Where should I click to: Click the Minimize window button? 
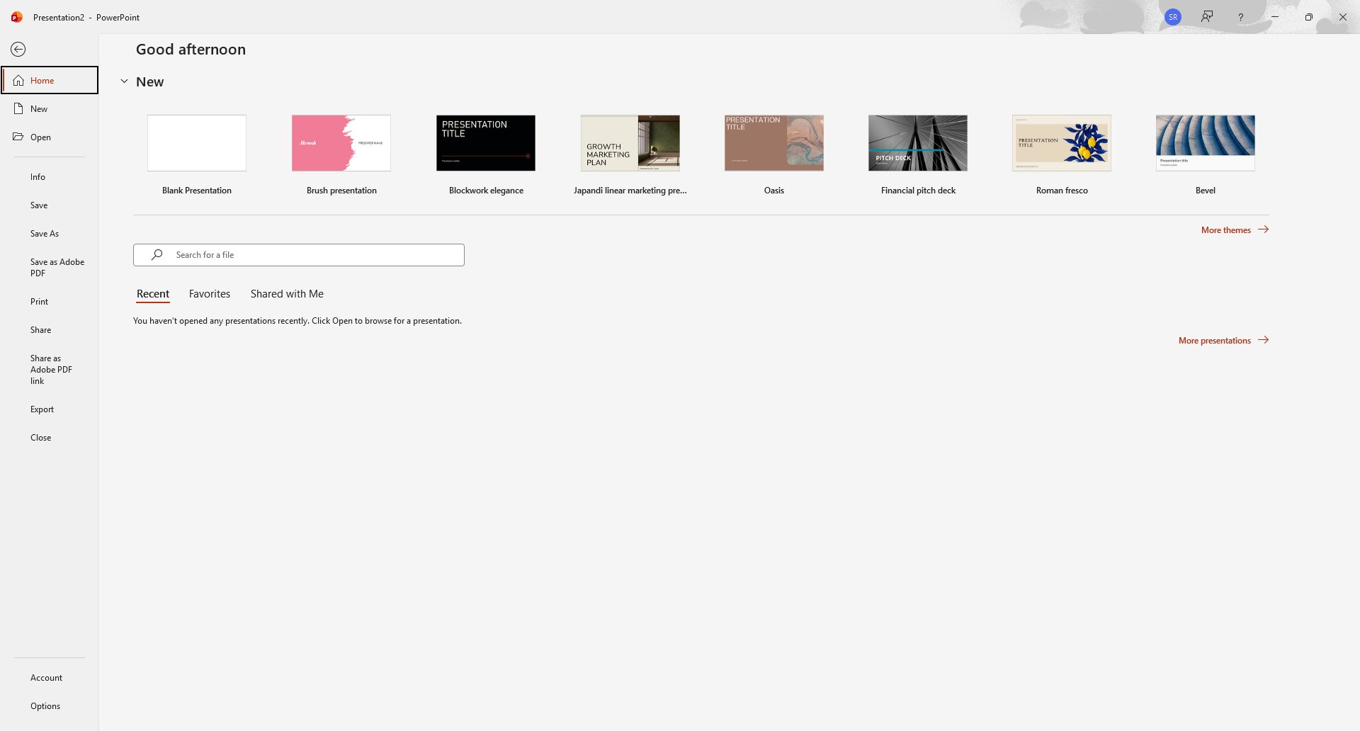tap(1275, 17)
